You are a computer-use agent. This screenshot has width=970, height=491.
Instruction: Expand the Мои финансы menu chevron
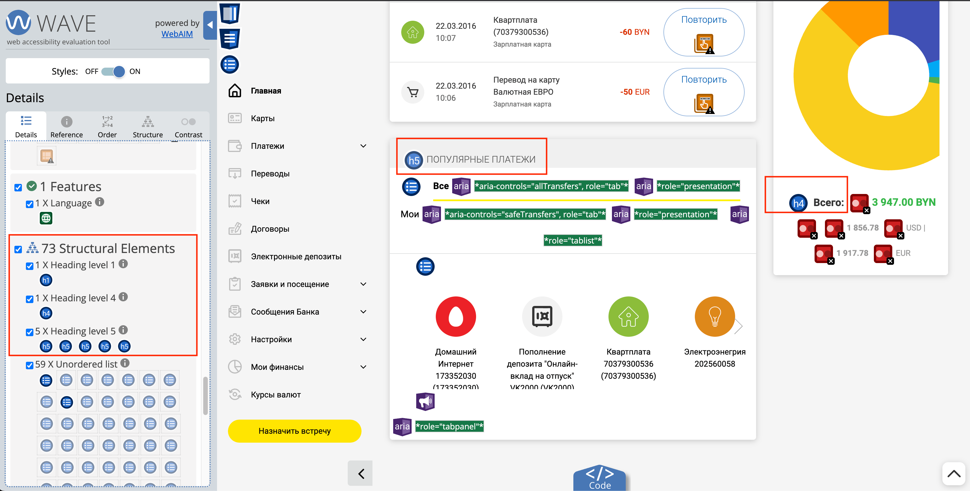coord(363,367)
